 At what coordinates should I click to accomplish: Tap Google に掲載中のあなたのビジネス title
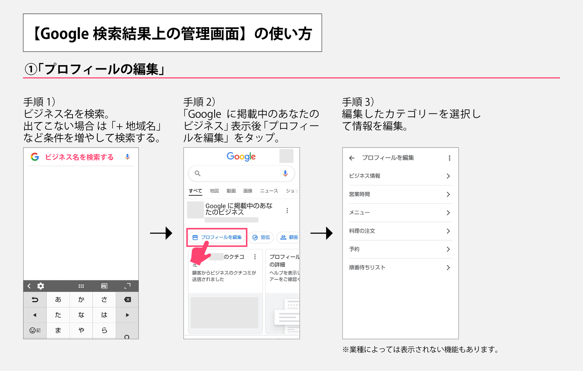click(x=239, y=209)
